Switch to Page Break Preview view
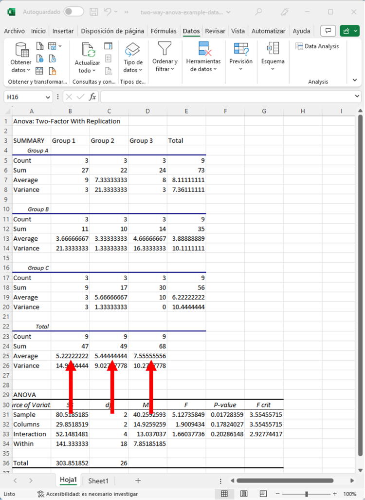The height and width of the screenshot is (500, 365). tap(263, 494)
